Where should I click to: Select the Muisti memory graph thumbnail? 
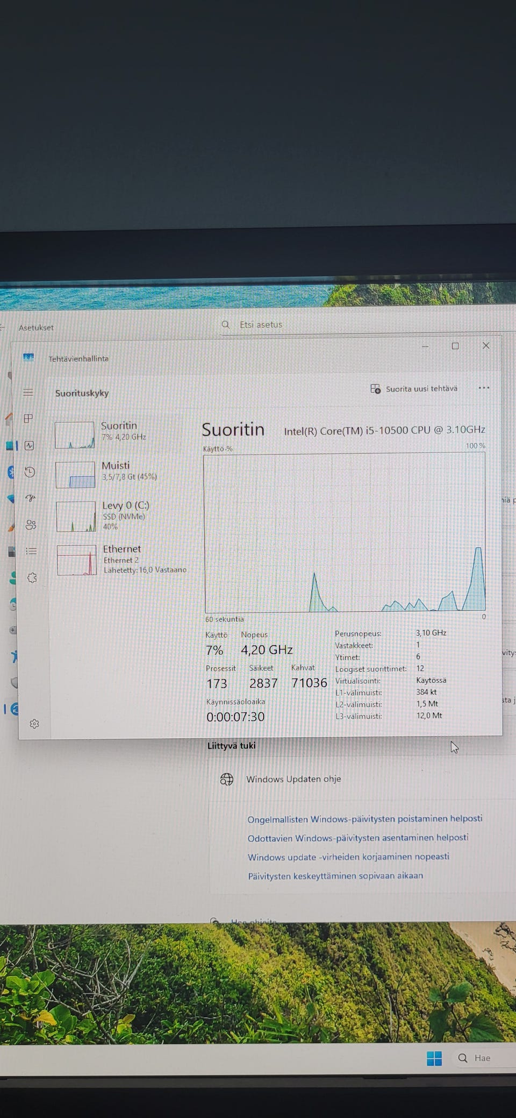pyautogui.click(x=76, y=475)
